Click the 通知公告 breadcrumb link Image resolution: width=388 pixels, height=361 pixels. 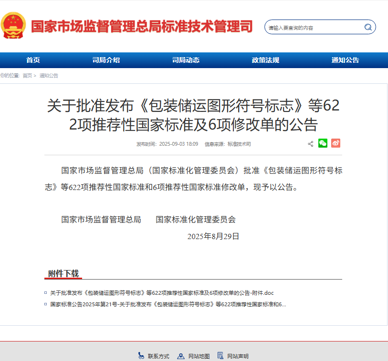click(49, 76)
